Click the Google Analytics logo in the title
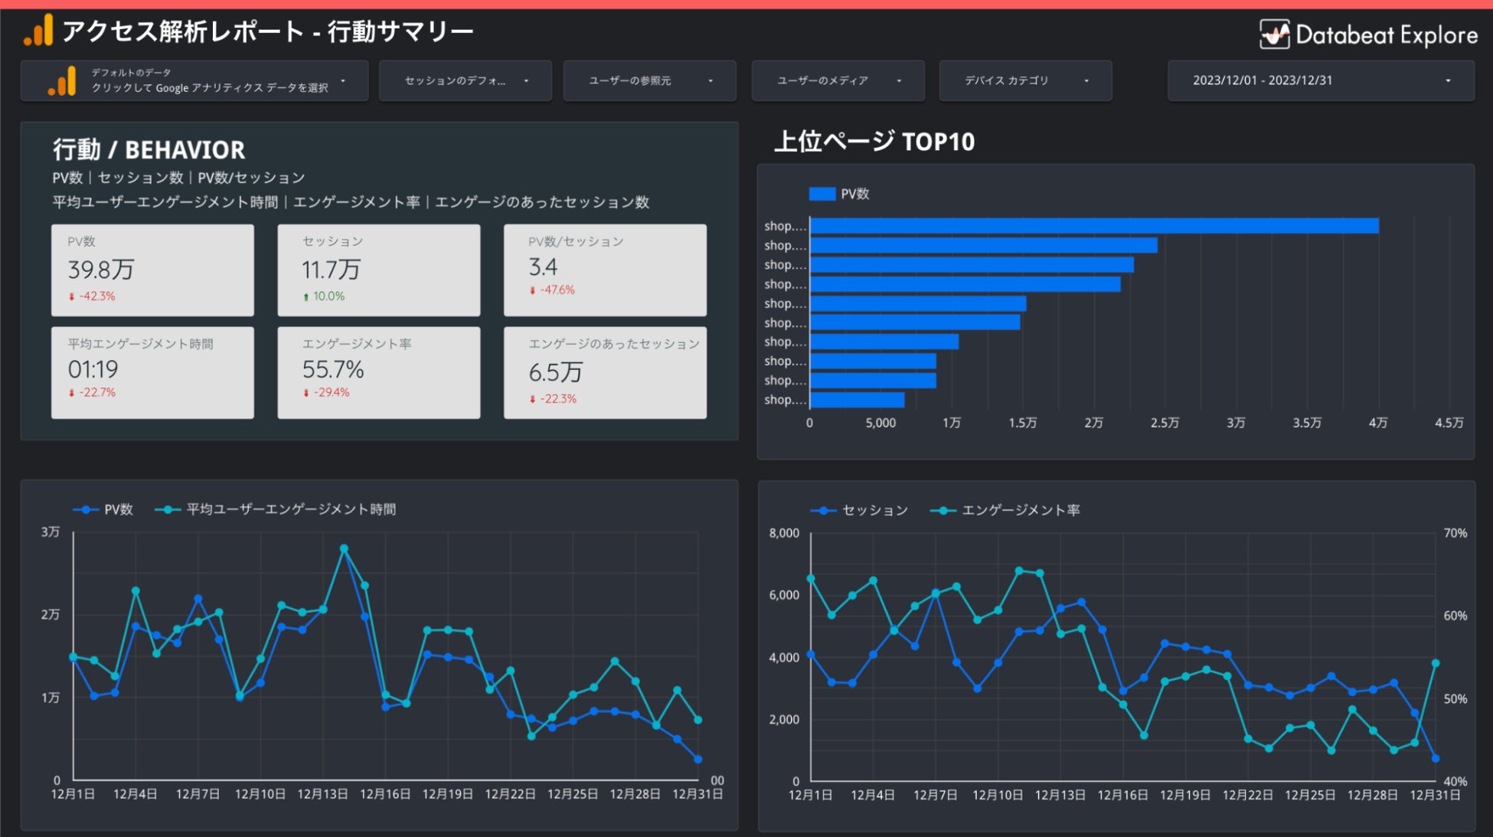 (39, 31)
